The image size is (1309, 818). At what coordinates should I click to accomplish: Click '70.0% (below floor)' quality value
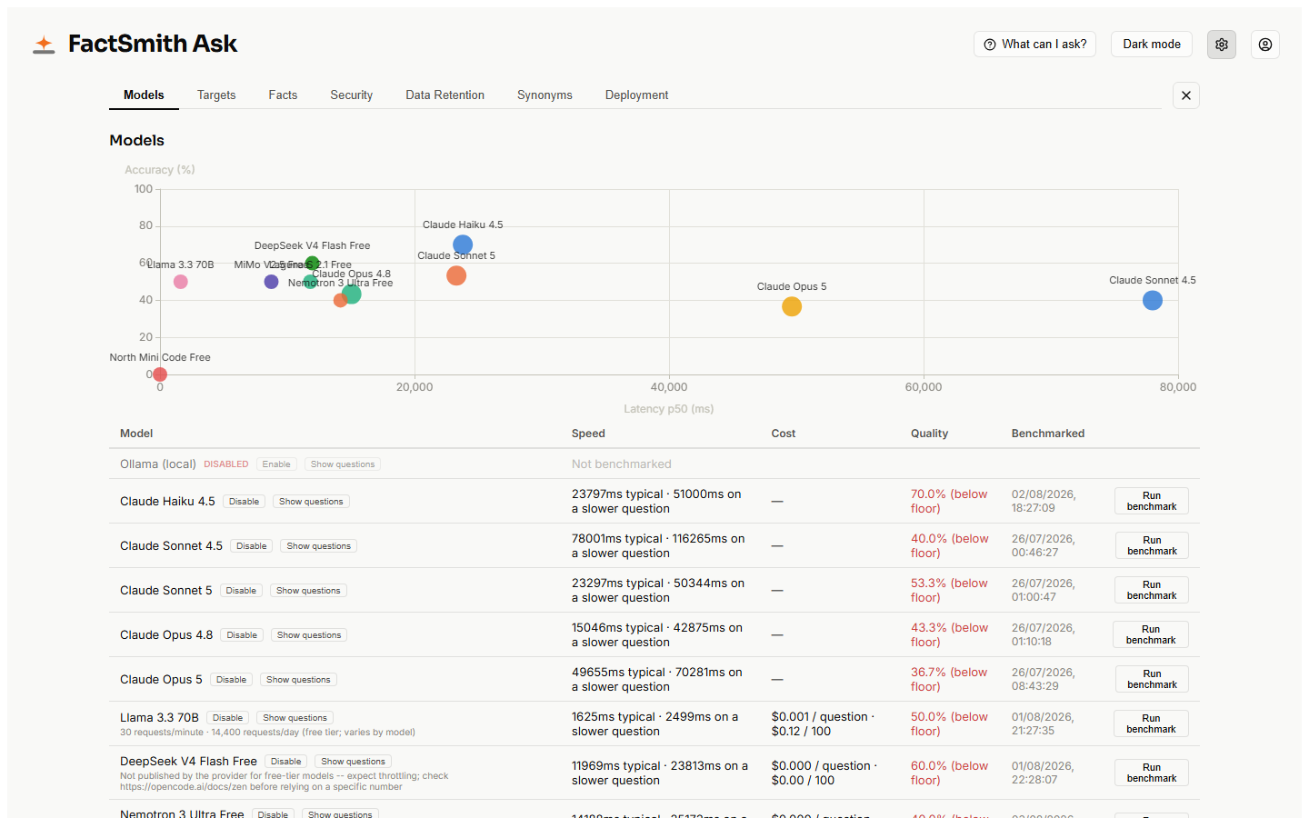(949, 502)
